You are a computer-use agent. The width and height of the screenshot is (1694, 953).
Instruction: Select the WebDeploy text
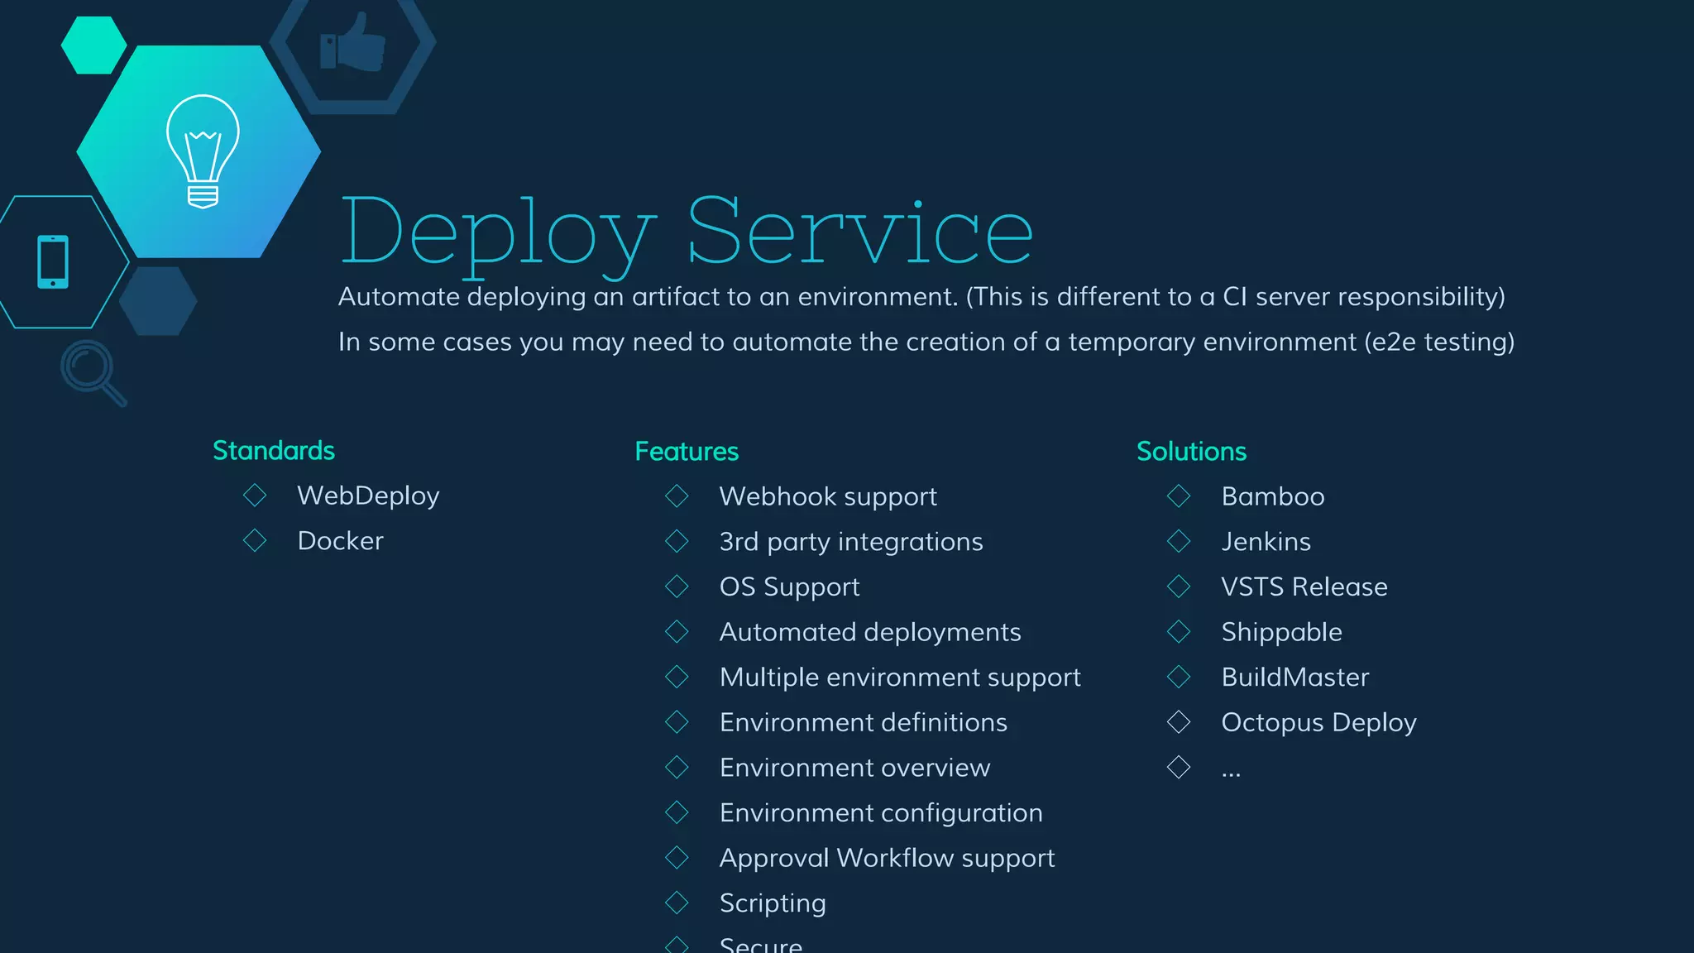[368, 496]
